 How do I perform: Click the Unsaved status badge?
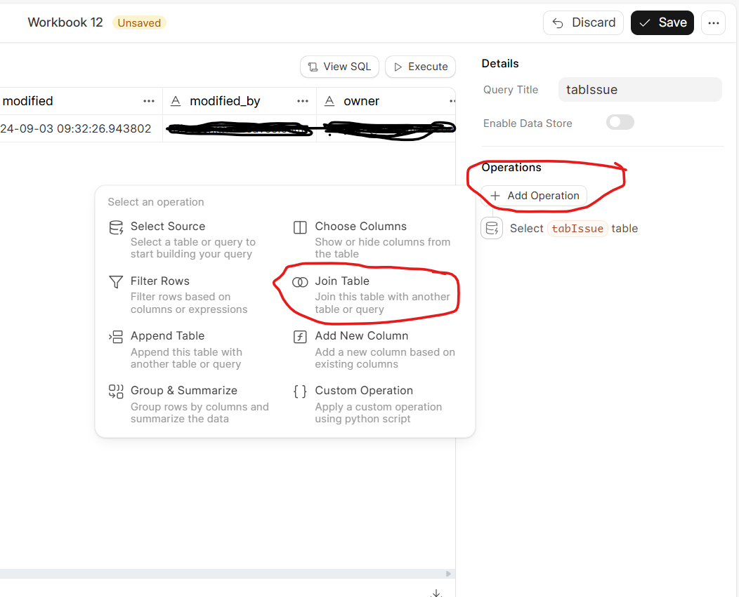139,22
